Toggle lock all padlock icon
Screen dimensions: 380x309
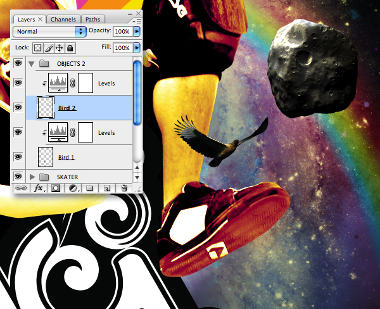click(70, 48)
